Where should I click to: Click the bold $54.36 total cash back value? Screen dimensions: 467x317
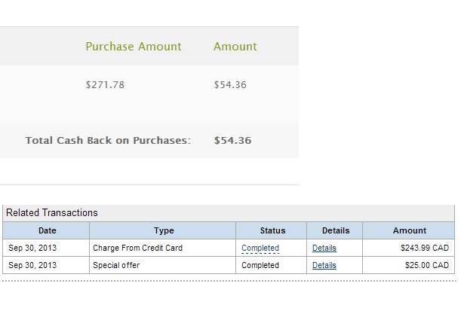[x=232, y=141]
